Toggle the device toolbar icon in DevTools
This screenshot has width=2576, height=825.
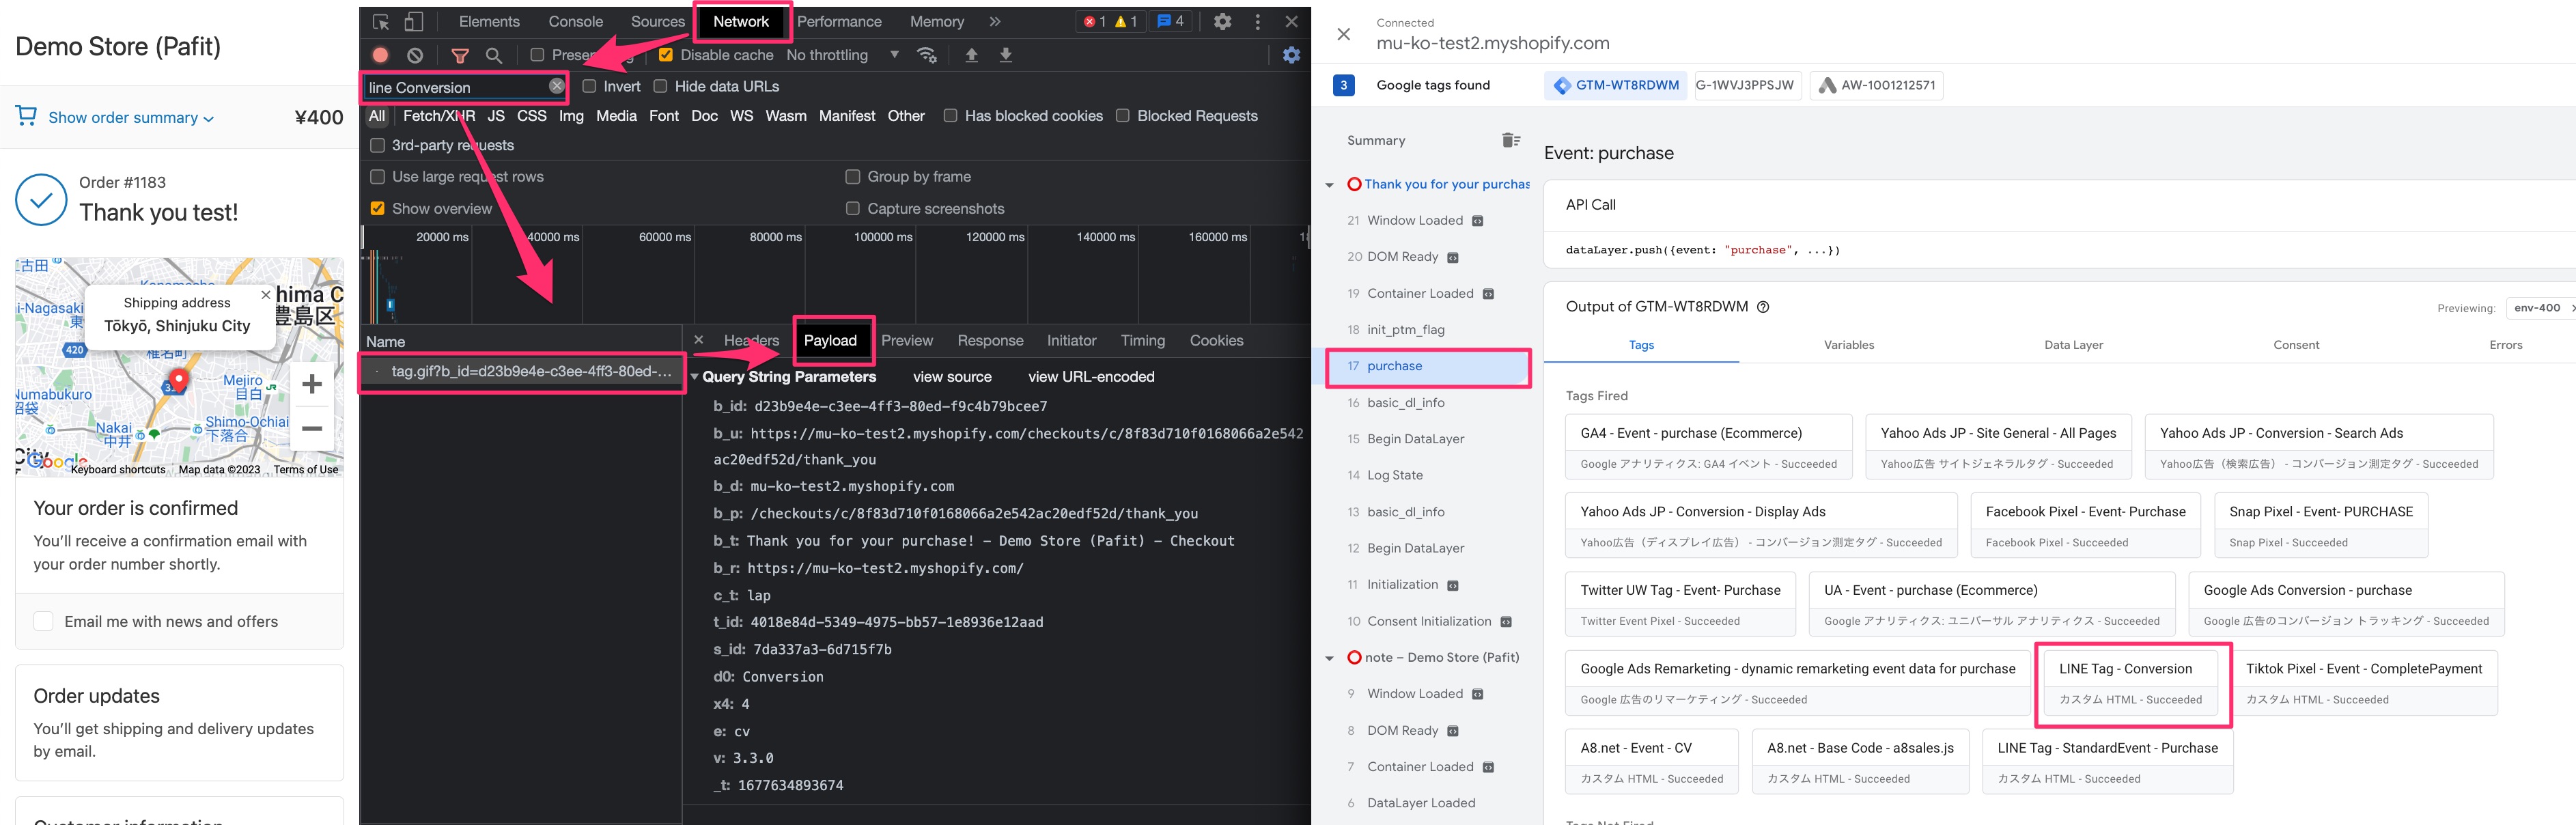(414, 22)
